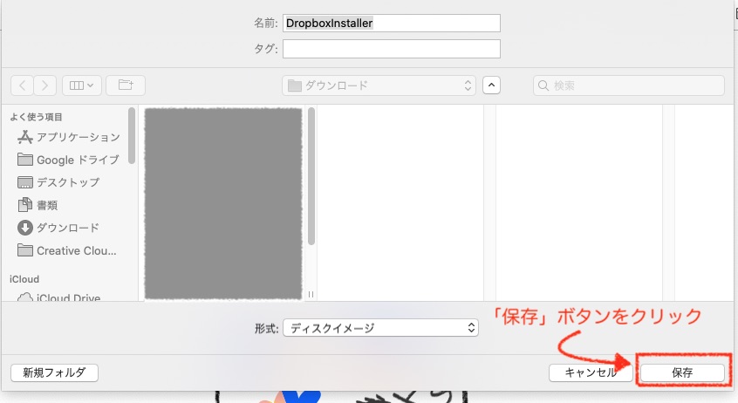Open the 形式 ディスクイメージ format dropdown

[380, 328]
